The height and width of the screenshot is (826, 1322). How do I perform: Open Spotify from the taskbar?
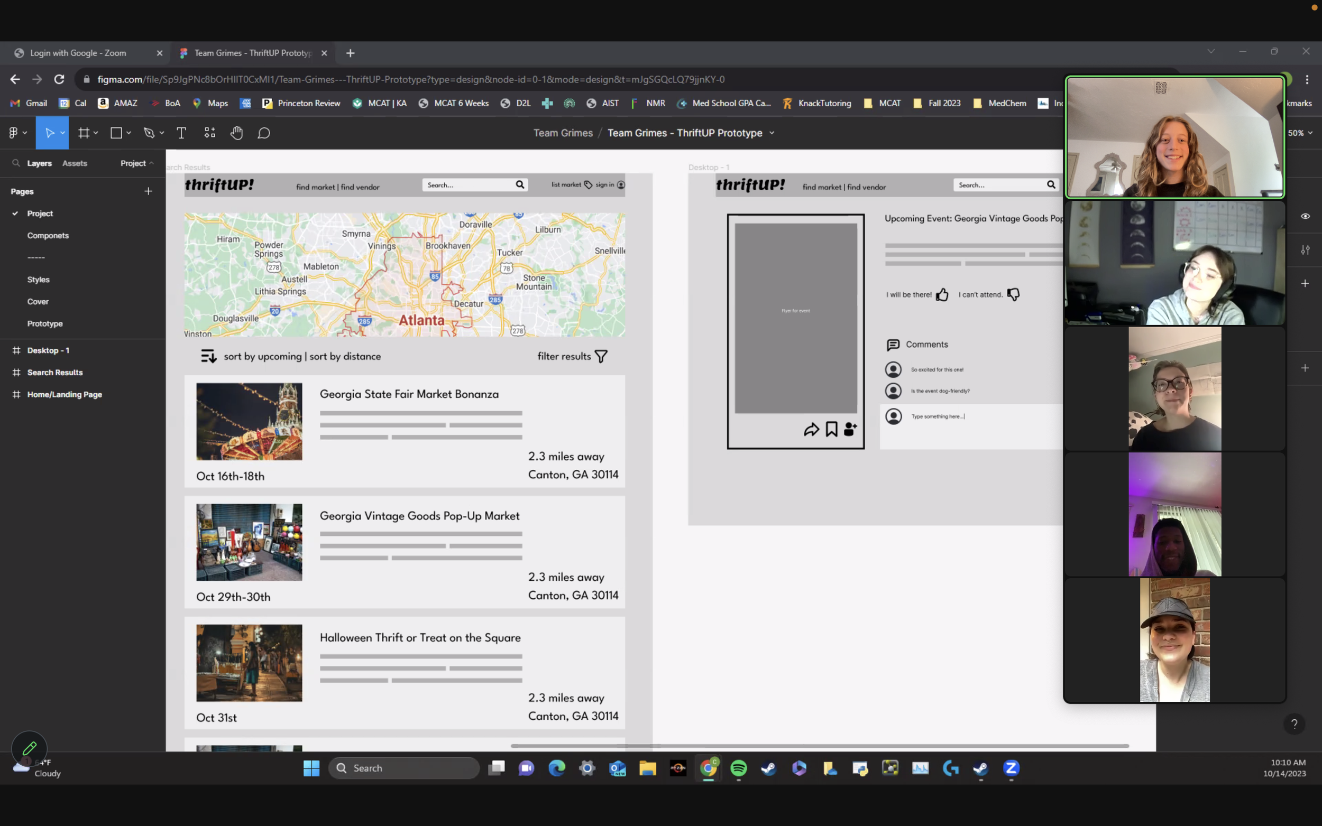click(x=738, y=768)
